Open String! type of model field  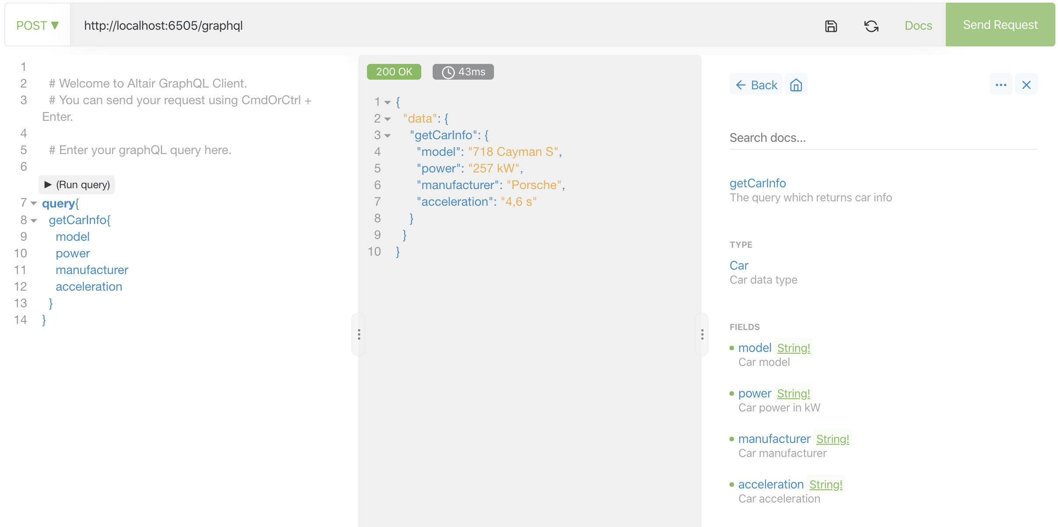point(793,348)
